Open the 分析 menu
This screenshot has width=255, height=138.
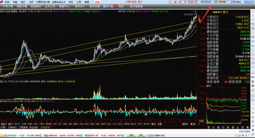[x=31, y=2]
